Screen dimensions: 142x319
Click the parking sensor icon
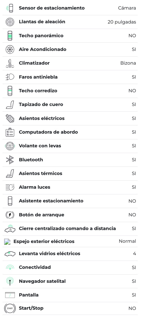10,8
